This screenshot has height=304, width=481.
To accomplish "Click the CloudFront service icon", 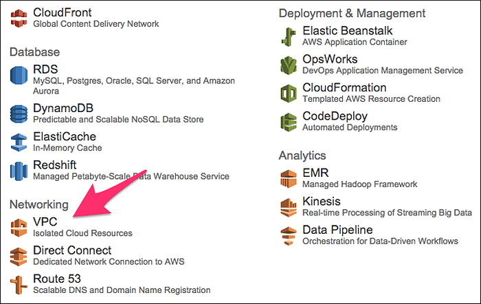I will click(19, 18).
